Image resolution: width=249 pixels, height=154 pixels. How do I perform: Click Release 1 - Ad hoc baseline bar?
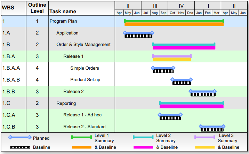click(x=170, y=118)
